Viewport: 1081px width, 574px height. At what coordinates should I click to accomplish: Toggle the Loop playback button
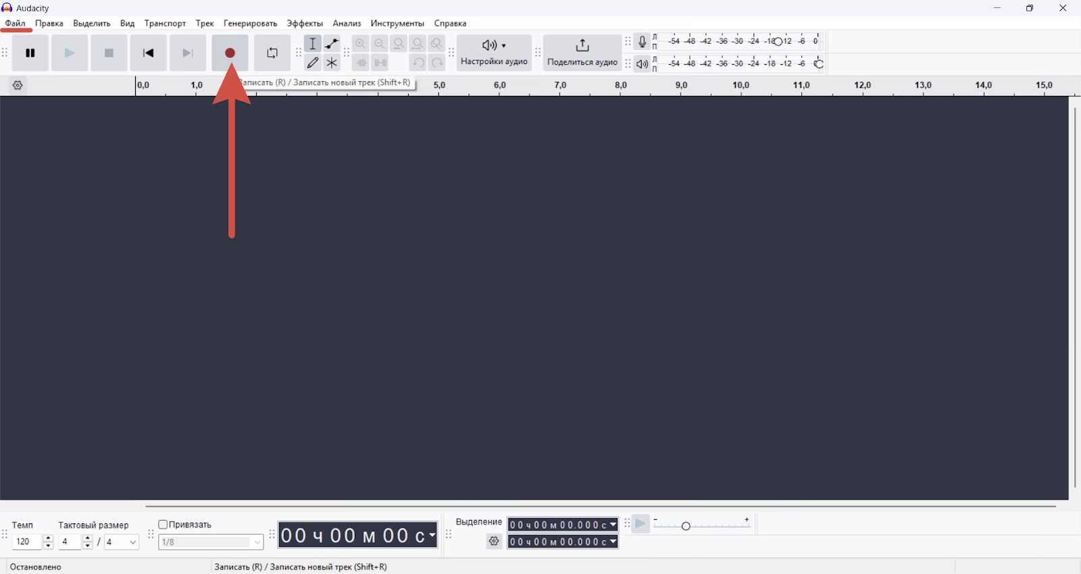pos(272,53)
